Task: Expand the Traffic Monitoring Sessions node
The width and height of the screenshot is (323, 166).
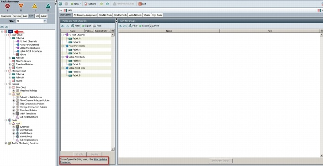Action: (6, 143)
